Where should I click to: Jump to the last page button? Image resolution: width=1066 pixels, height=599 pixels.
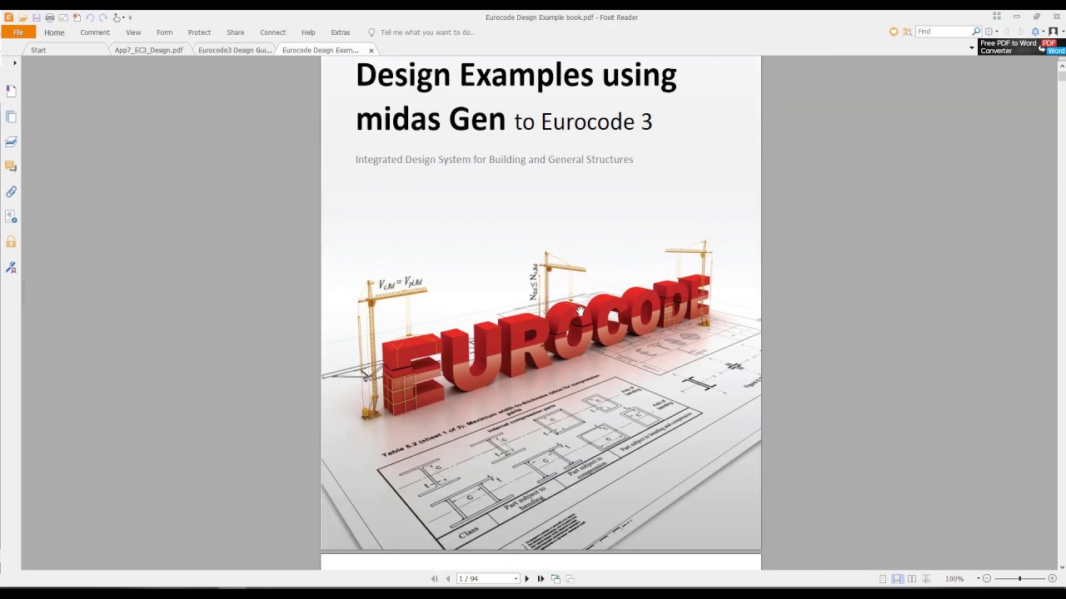click(x=540, y=578)
